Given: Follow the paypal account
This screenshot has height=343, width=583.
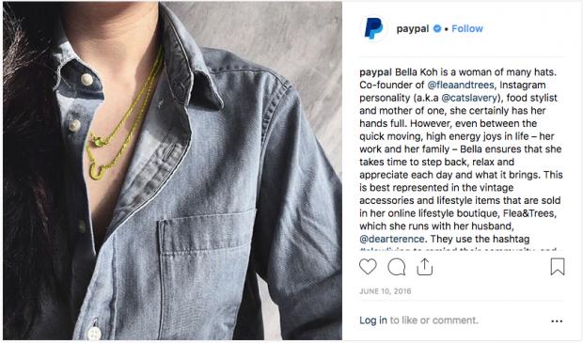Looking at the screenshot, I should coord(467,28).
